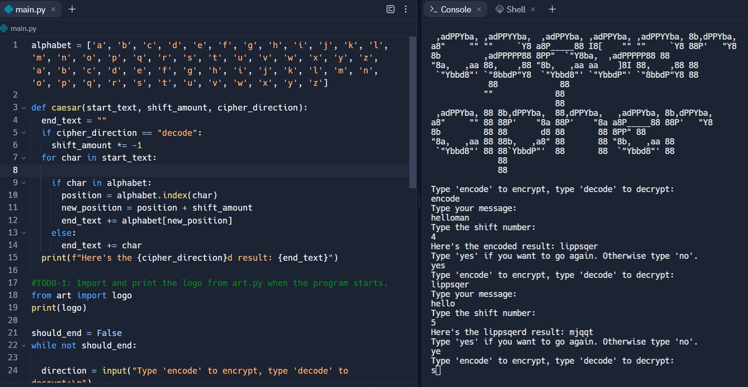Click console line 'Here's the encoded result: lippsqer'
Screen dimensions: 748x387
pos(514,246)
